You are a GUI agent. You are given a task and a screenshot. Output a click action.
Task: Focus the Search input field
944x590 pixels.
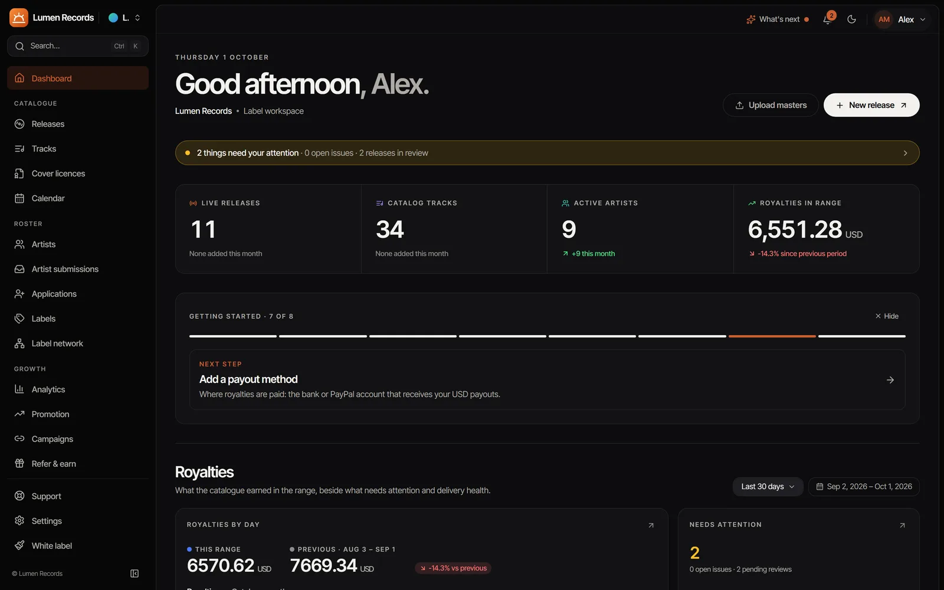(78, 46)
